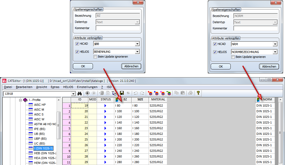Open the Einstellungen menu

pos(87,87)
